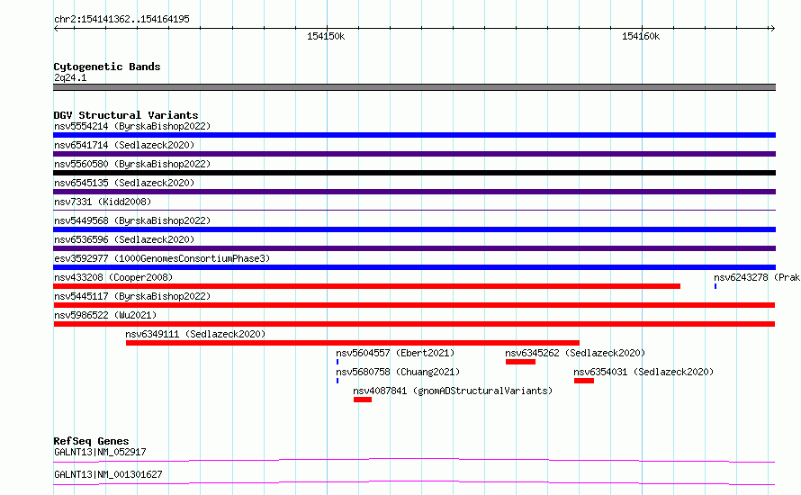Open the nsv5680758 (Chuang2021) label
Screen dimensions: 801x495
pos(398,372)
